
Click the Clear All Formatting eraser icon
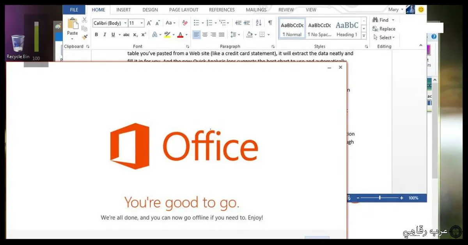pyautogui.click(x=185, y=23)
